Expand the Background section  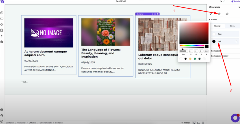216,51
